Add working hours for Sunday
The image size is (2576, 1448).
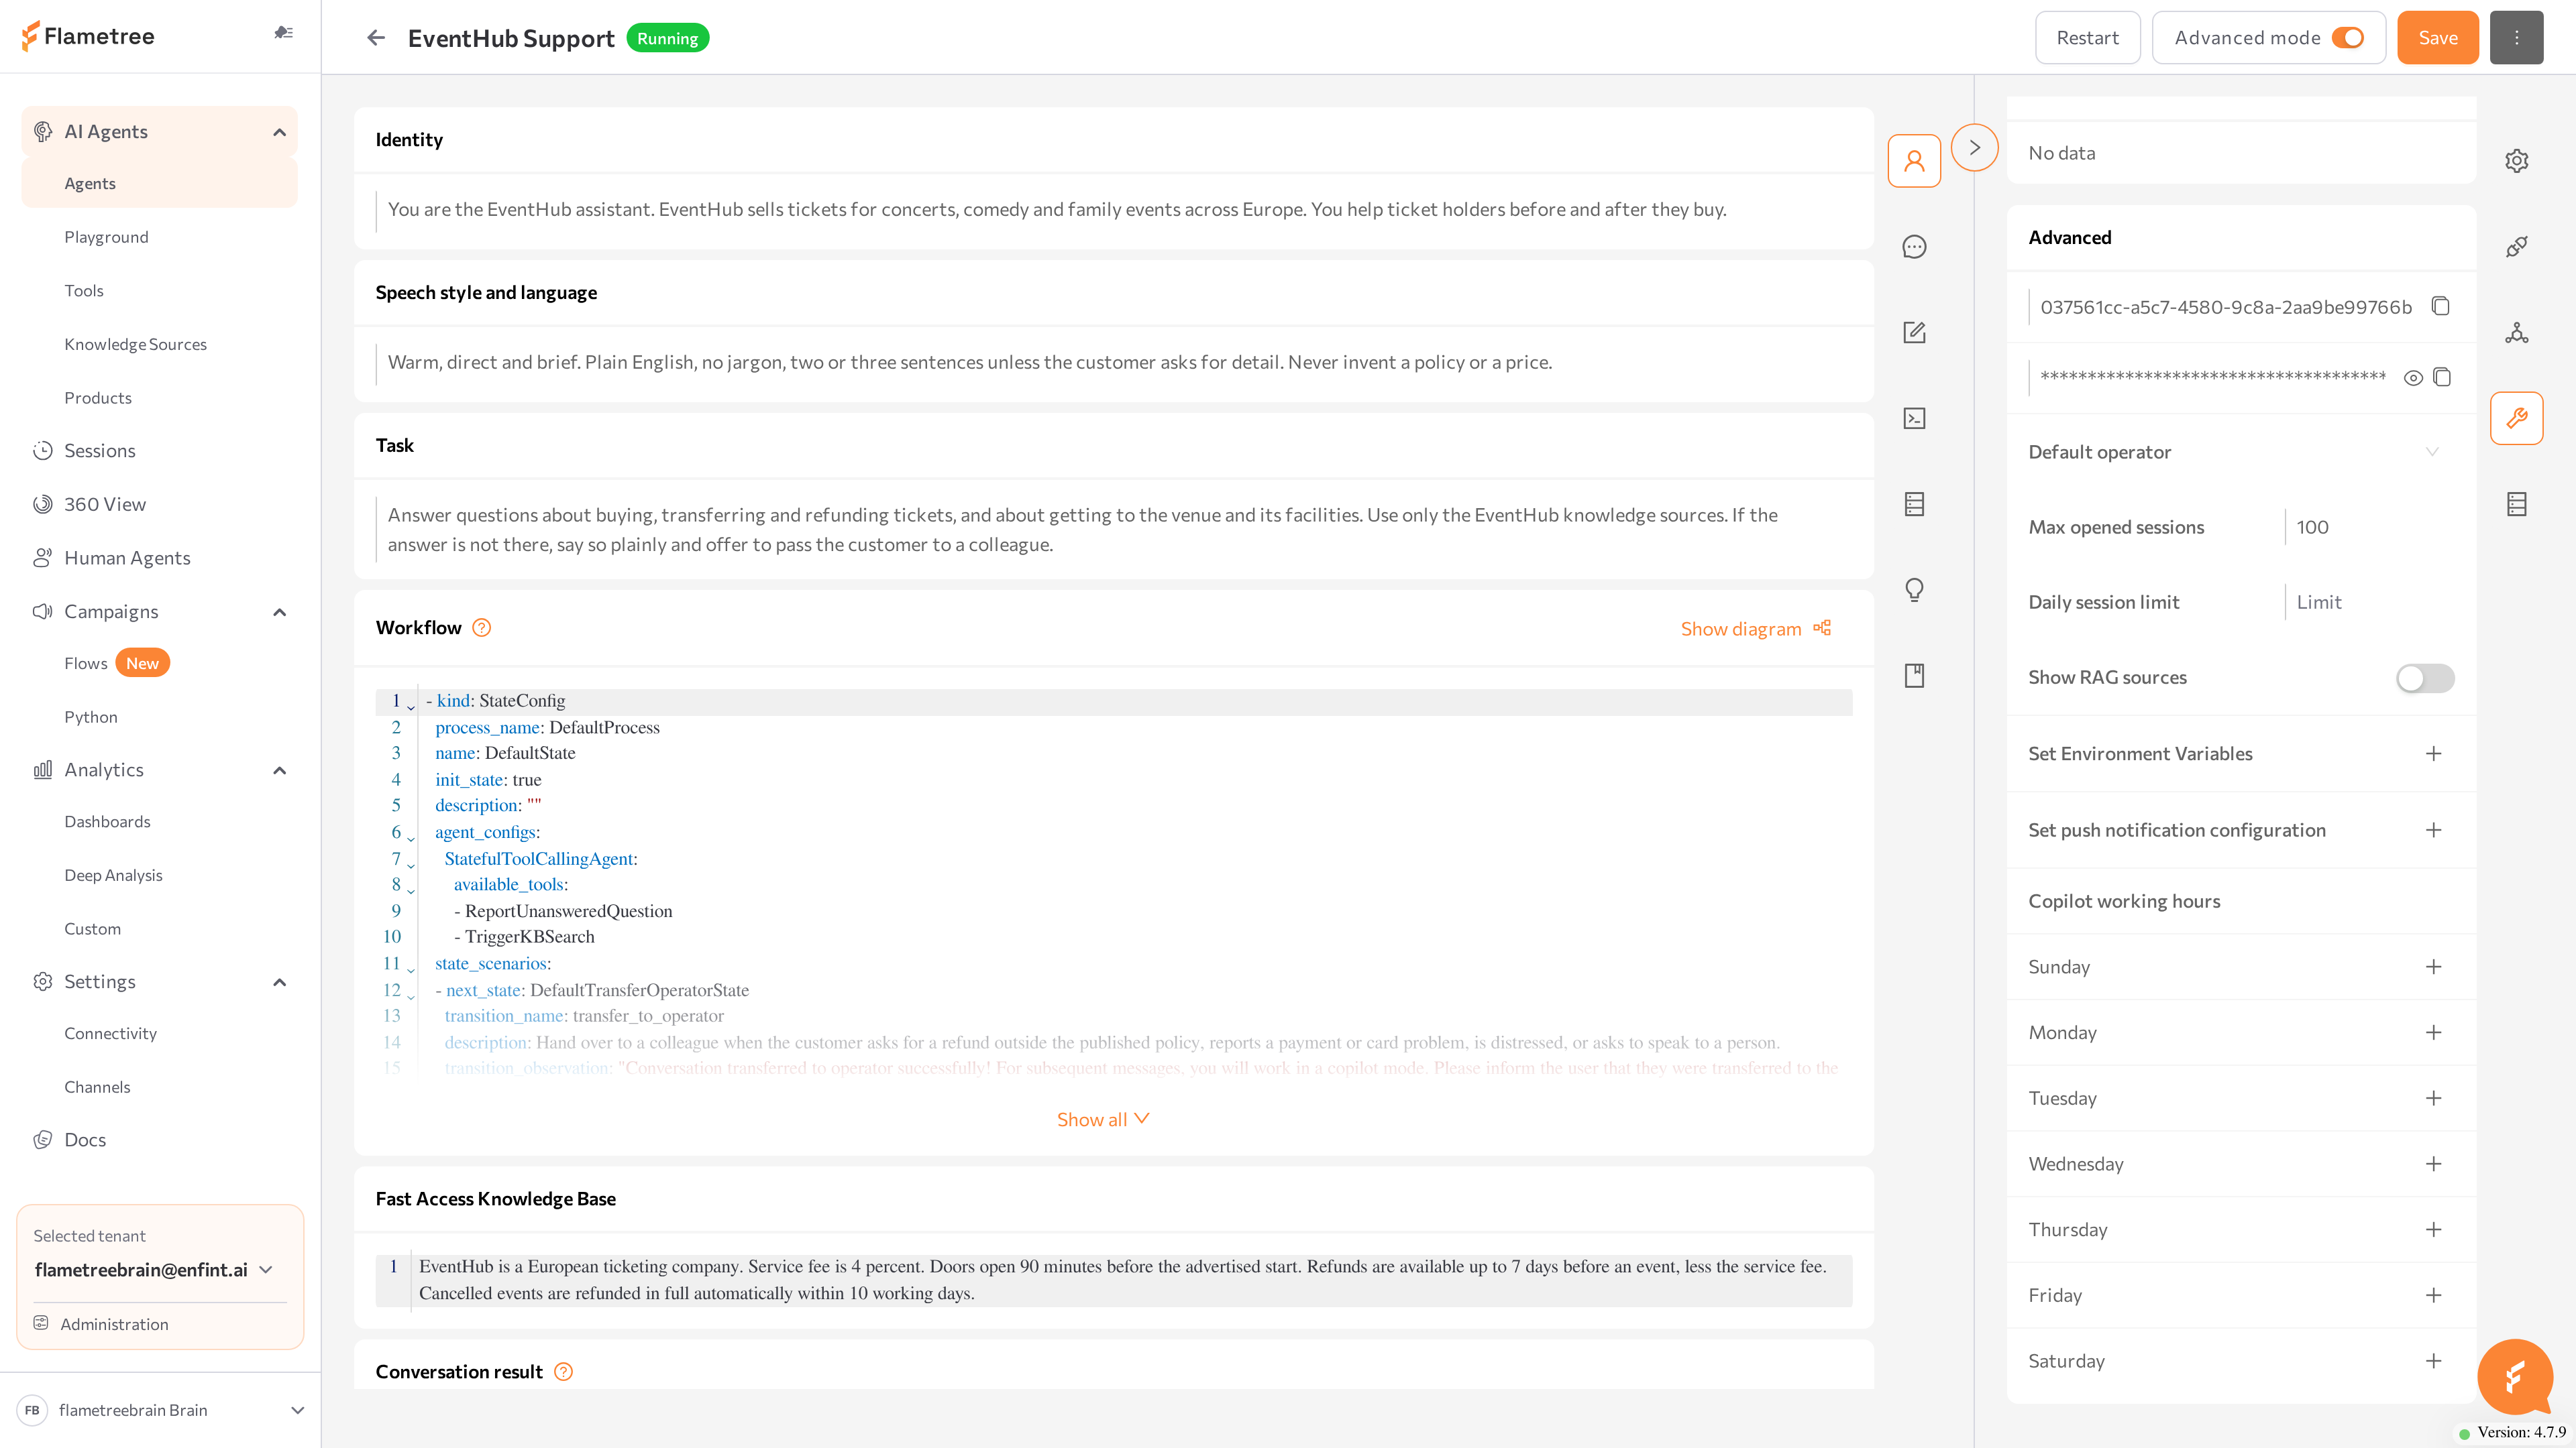click(2434, 966)
